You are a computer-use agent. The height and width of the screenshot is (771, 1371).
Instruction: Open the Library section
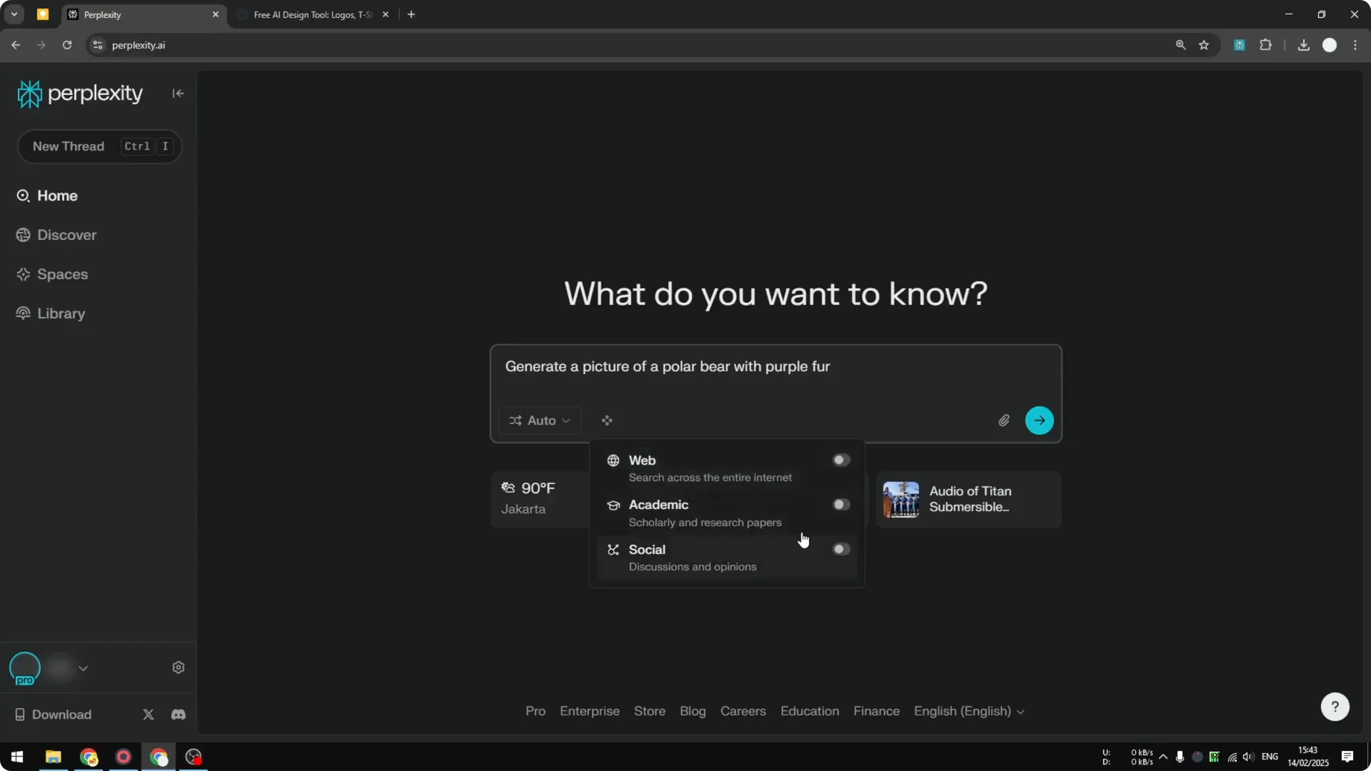[61, 313]
